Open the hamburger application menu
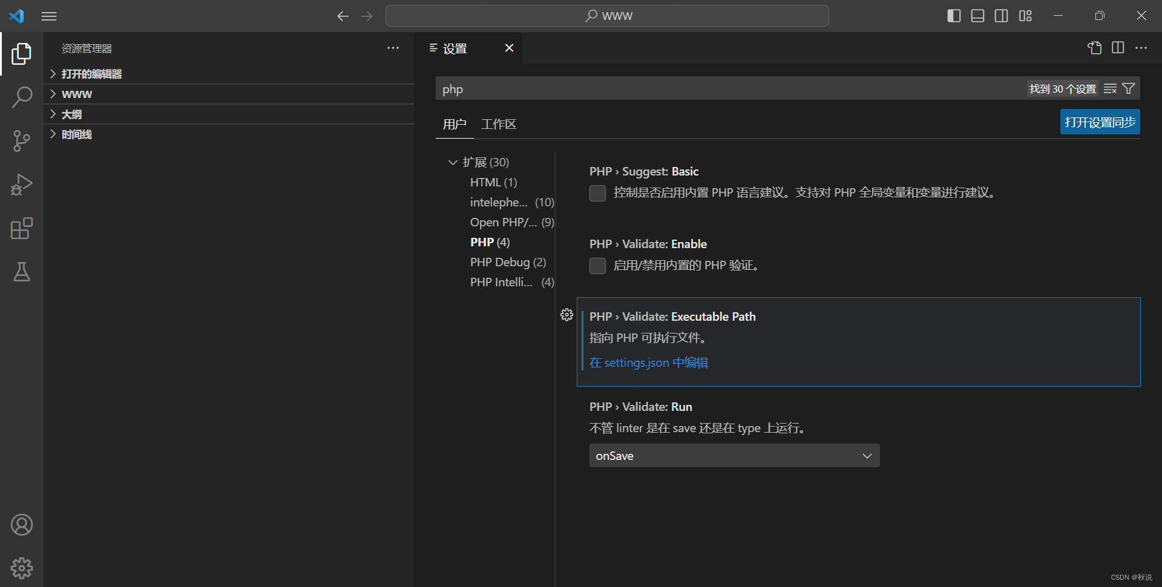This screenshot has height=587, width=1162. [x=49, y=16]
